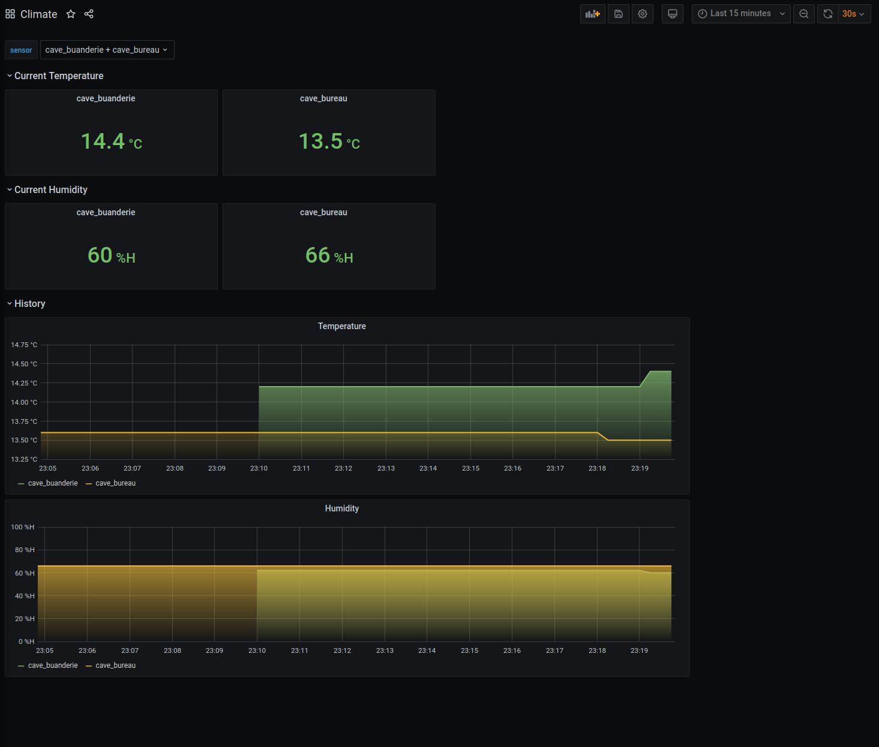Refresh the dashboard now
Image resolution: width=879 pixels, height=747 pixels.
pyautogui.click(x=827, y=14)
